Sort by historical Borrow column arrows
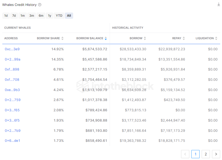 [x=145, y=38]
